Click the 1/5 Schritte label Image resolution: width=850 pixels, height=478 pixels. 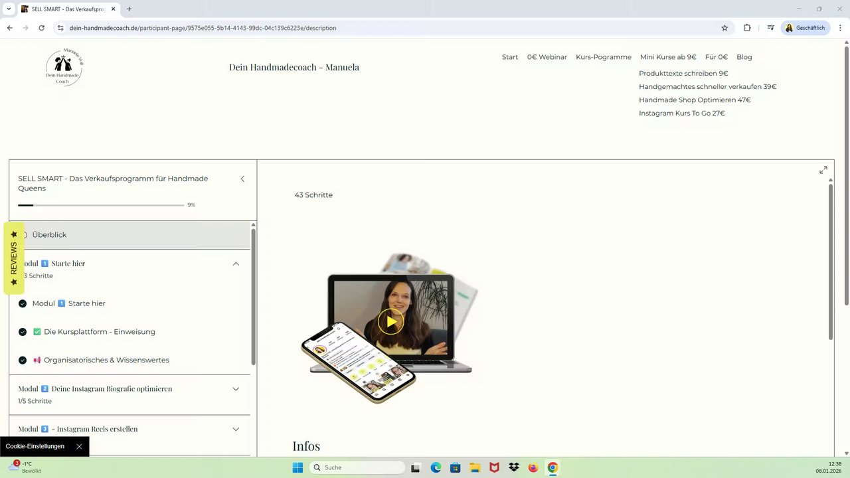[x=35, y=402]
